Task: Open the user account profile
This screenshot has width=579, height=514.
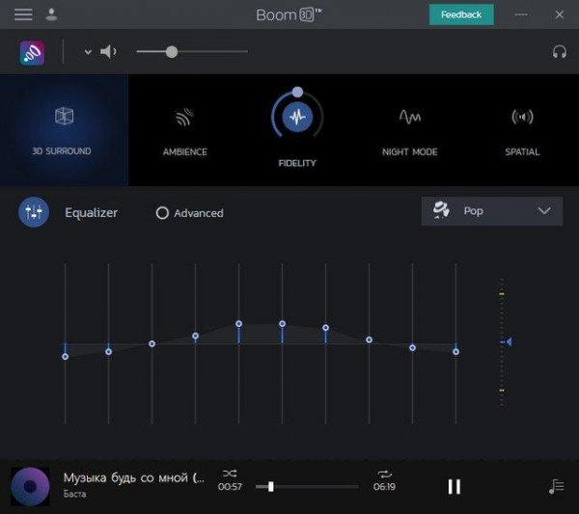Action: point(52,14)
